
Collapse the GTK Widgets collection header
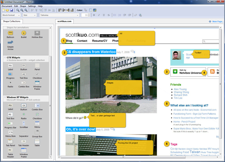click(26, 59)
